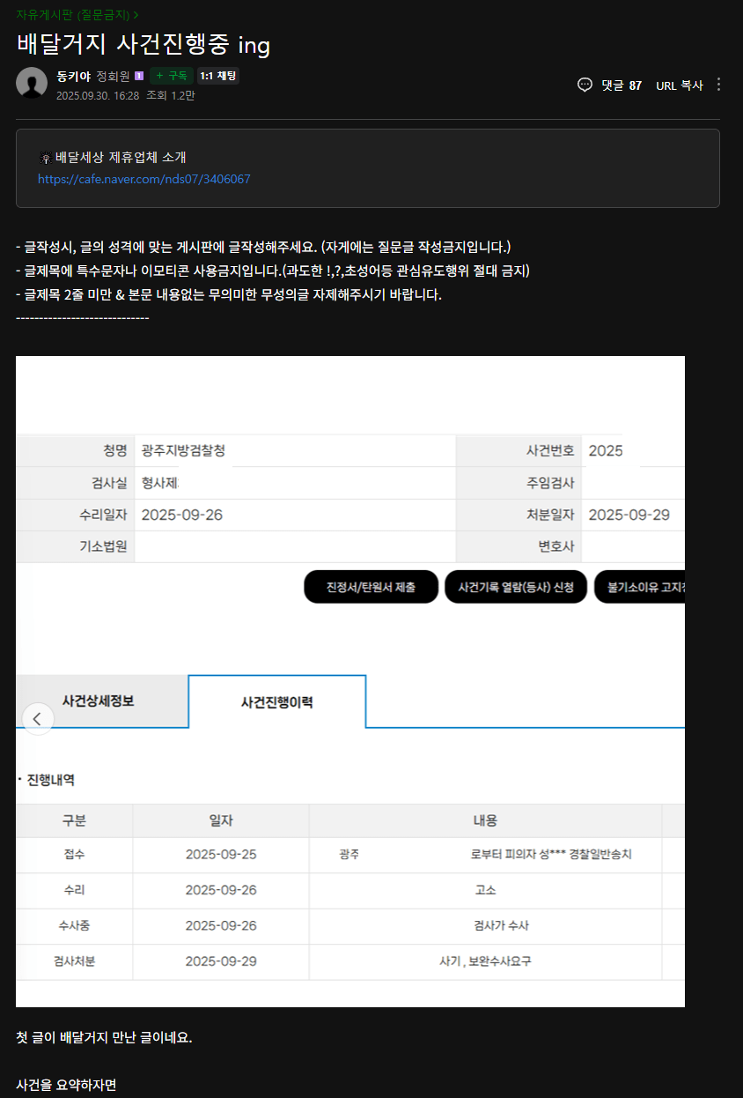Open the cafe.naver.com/nds07 link
Image resolution: width=743 pixels, height=1098 pixels.
coord(143,179)
